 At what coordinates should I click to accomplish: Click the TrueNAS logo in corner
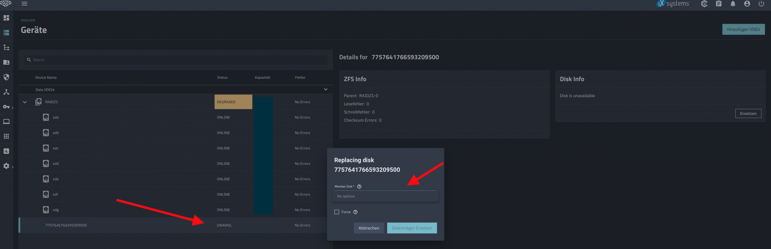pyautogui.click(x=6, y=3)
